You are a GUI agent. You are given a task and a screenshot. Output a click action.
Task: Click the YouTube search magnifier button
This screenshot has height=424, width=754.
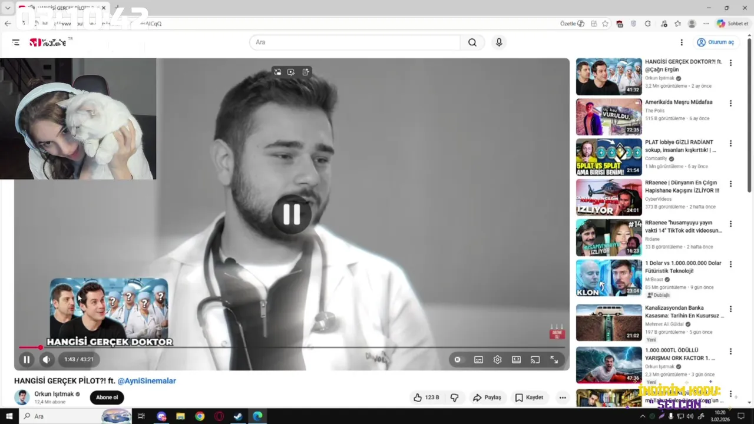pos(472,42)
